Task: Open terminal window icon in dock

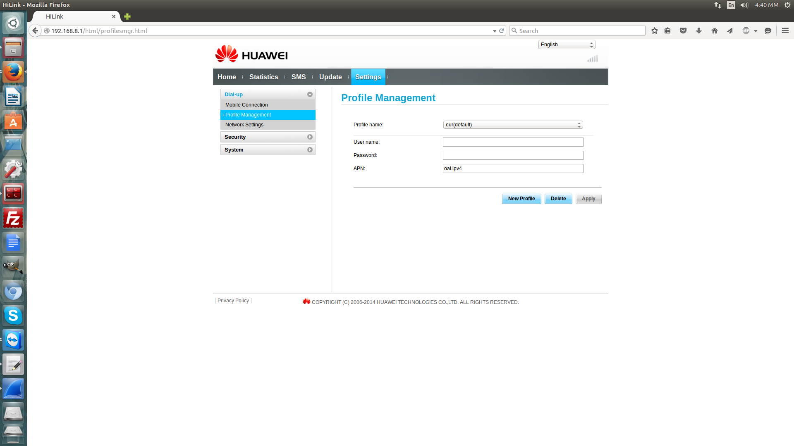Action: [13, 145]
